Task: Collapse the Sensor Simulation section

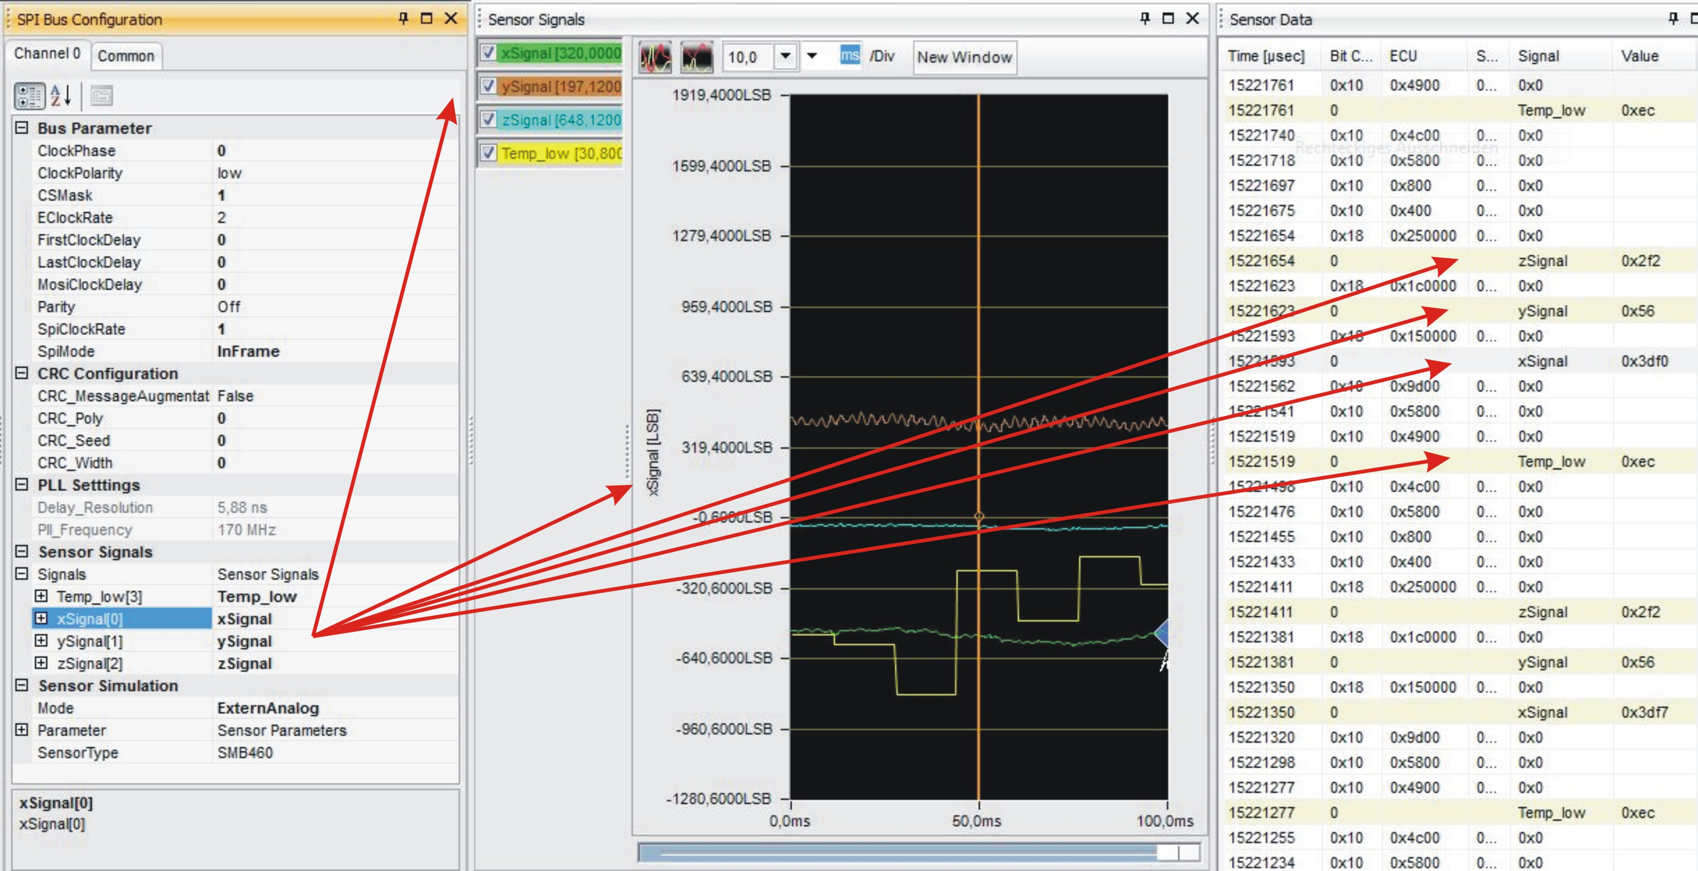Action: pyautogui.click(x=22, y=685)
